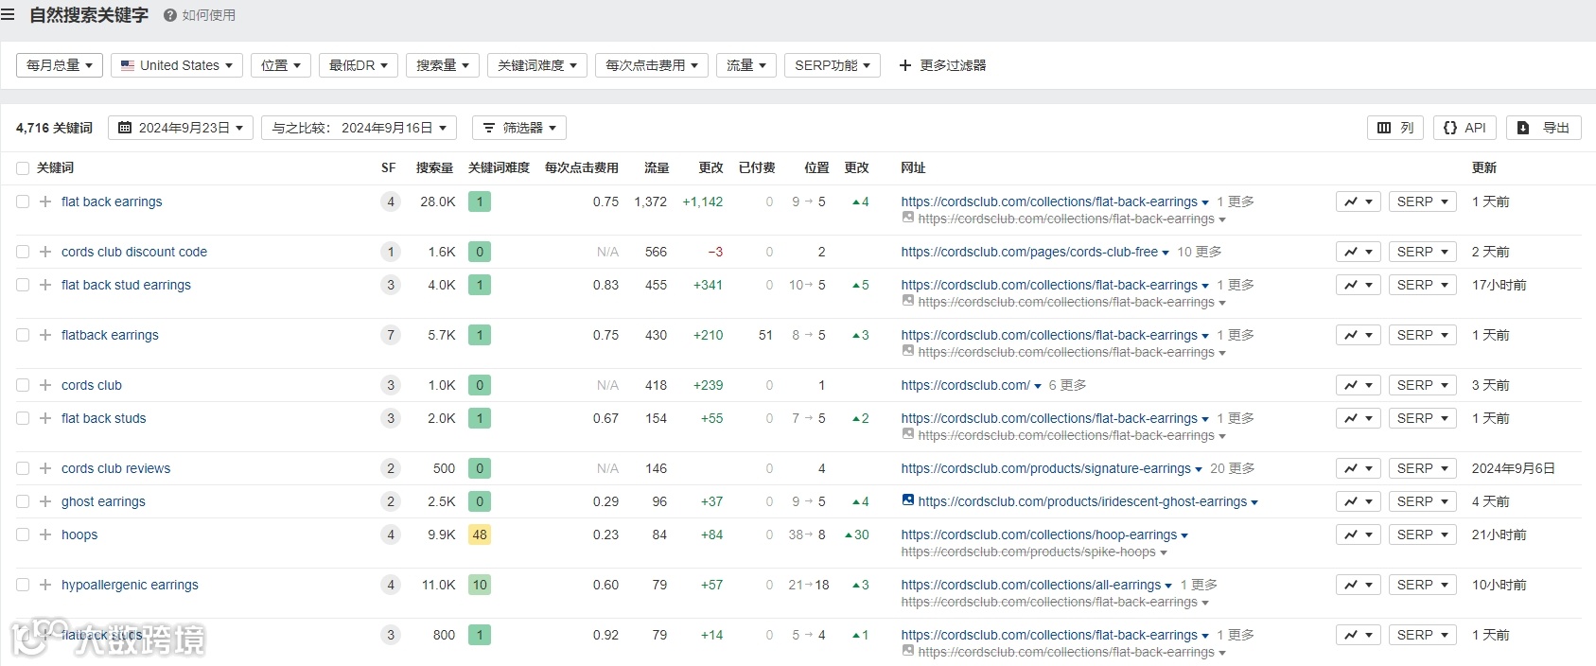1596x666 pixels.
Task: Check the 'ghost earrings' row checkbox
Action: click(23, 501)
